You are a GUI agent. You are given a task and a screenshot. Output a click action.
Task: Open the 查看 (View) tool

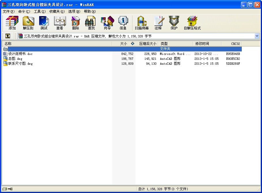pyautogui.click(x=60, y=23)
